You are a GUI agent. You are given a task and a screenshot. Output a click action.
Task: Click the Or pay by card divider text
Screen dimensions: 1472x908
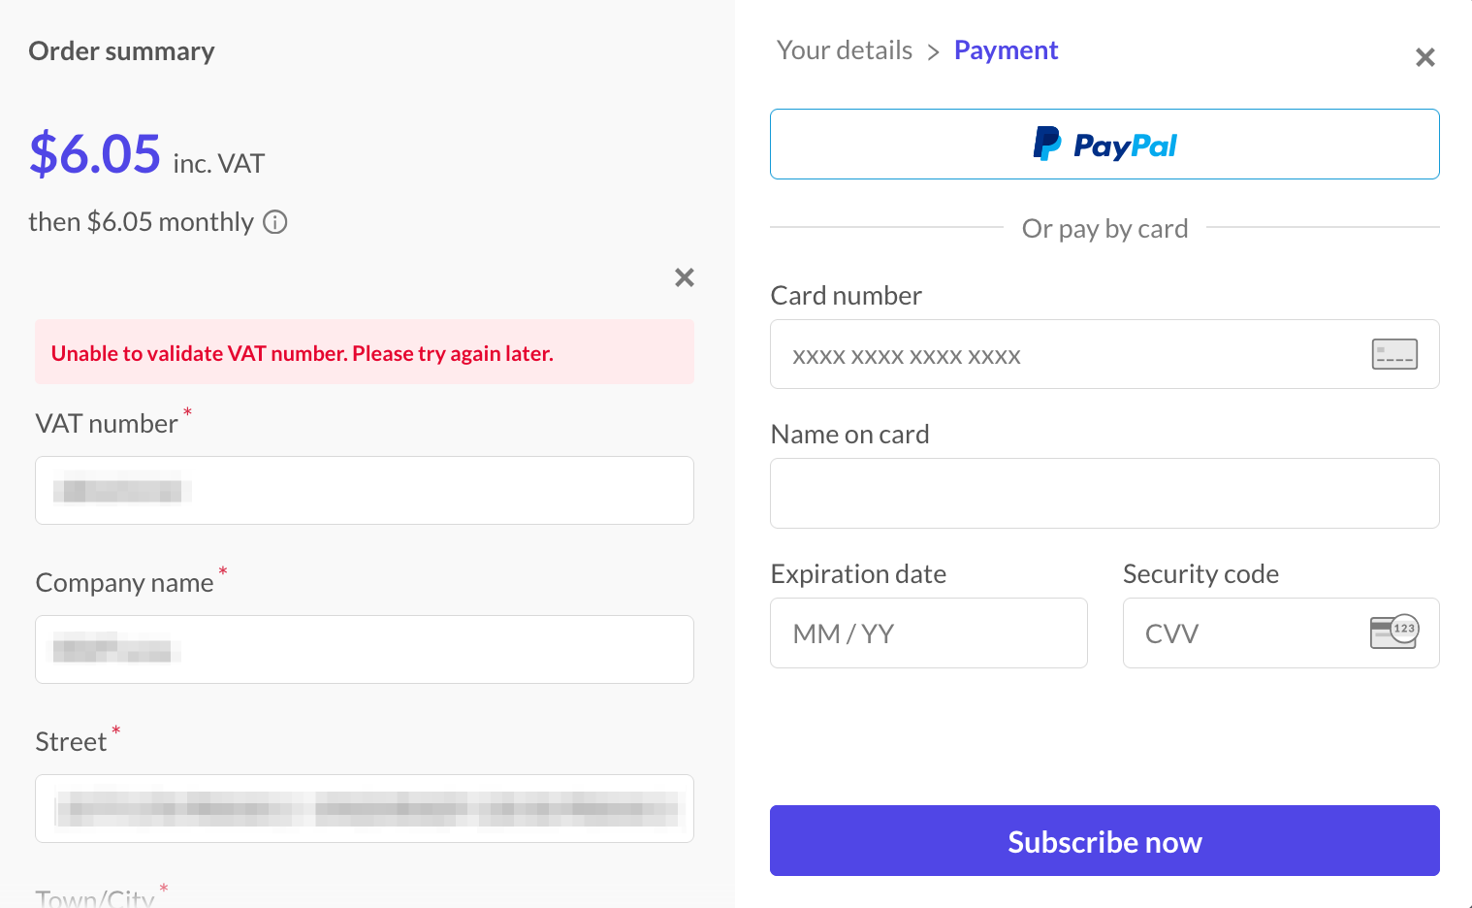(1104, 228)
